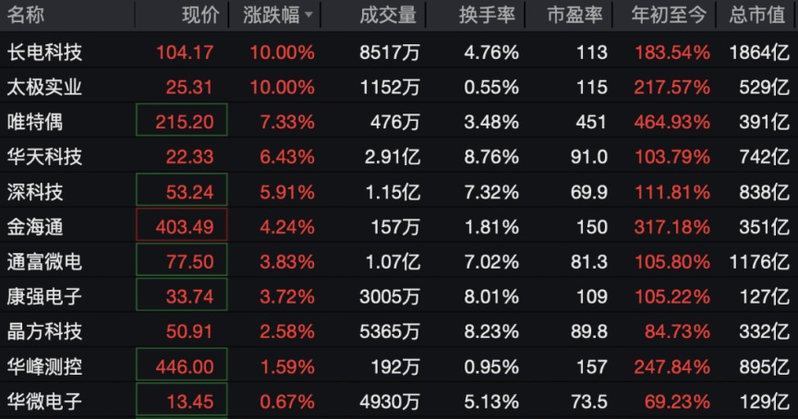Select price 50.91 of 晶方科技
The height and width of the screenshot is (419, 798).
[189, 332]
